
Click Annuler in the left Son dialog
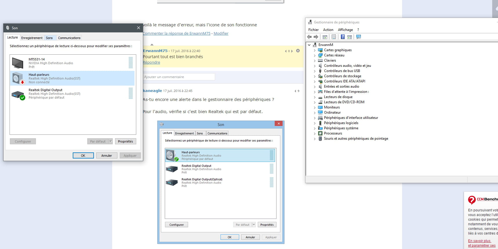click(107, 156)
